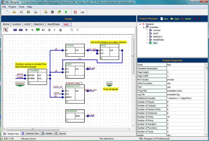
Task: Select the gate instance tool icon
Action: point(43,30)
